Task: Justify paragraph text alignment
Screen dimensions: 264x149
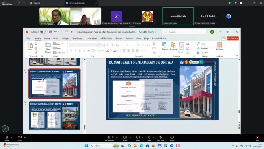Action: pos(137,50)
